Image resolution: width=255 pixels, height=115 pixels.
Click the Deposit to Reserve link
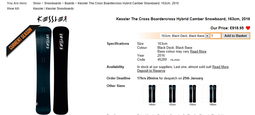[151, 71]
